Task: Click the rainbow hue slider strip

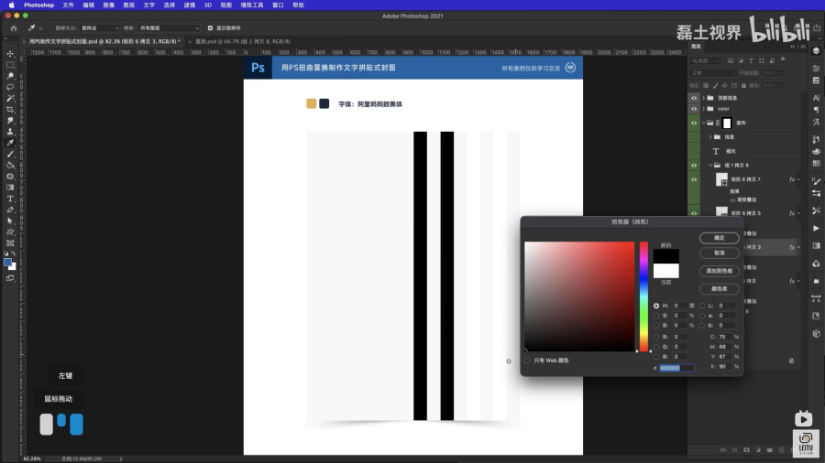Action: tap(643, 296)
